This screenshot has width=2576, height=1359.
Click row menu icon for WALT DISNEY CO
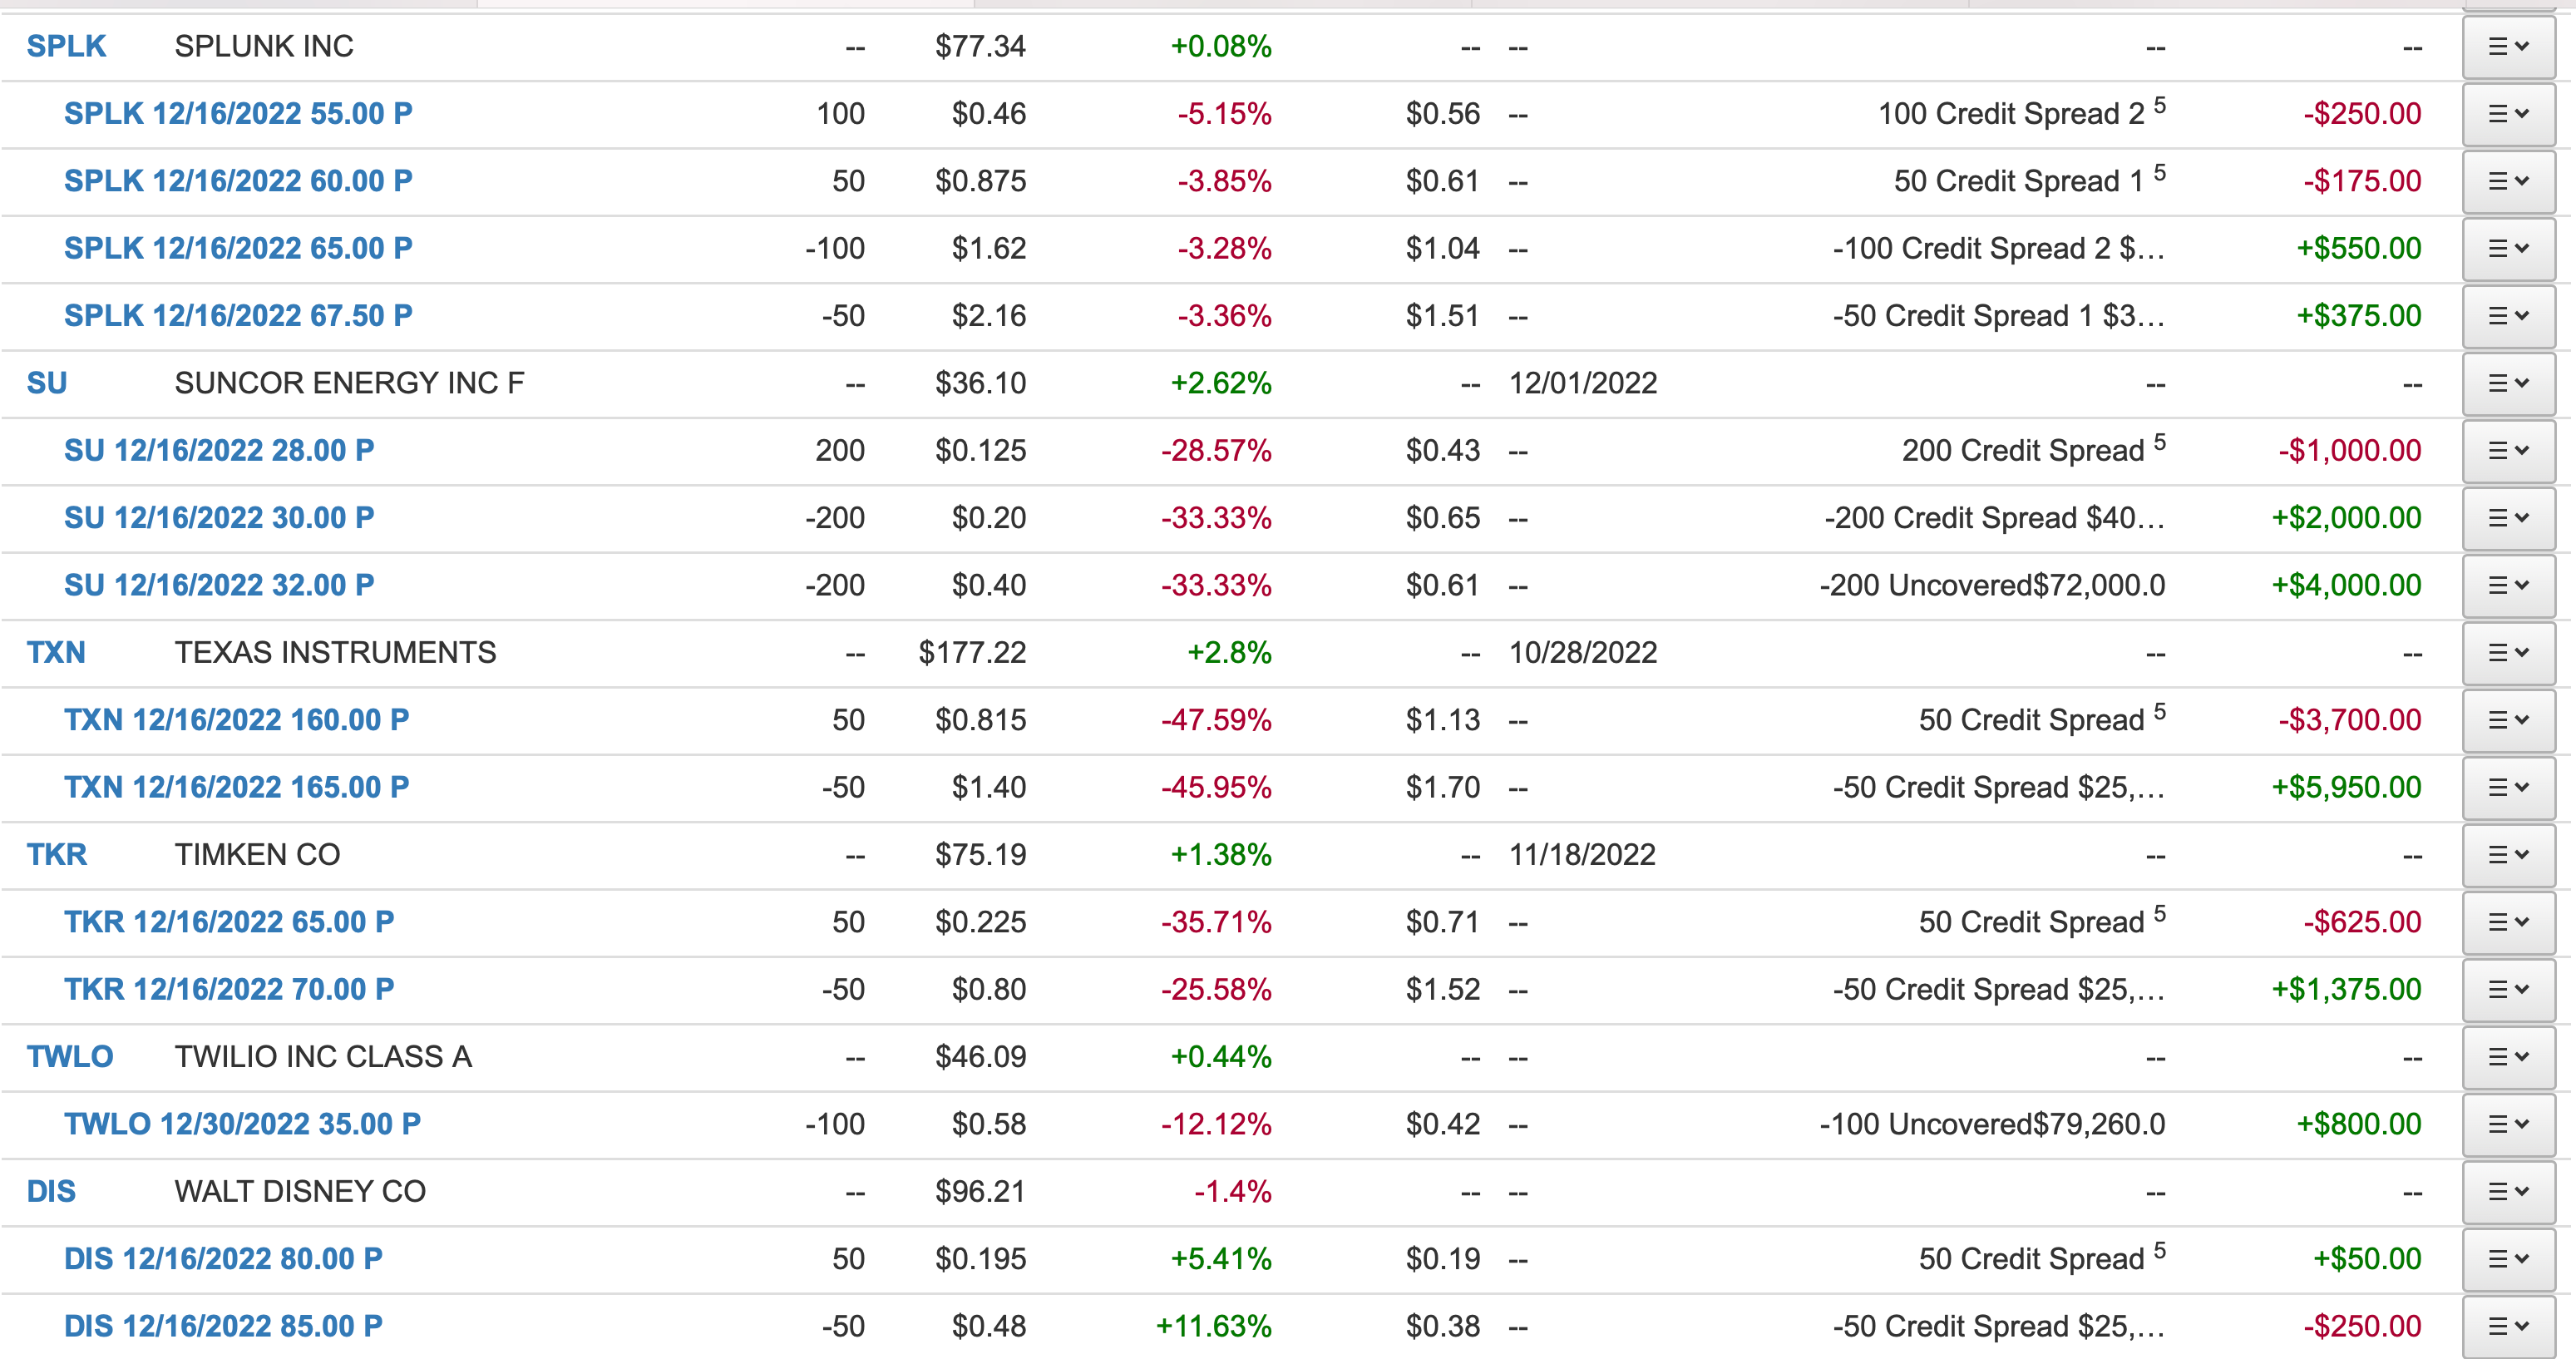(x=2508, y=1192)
